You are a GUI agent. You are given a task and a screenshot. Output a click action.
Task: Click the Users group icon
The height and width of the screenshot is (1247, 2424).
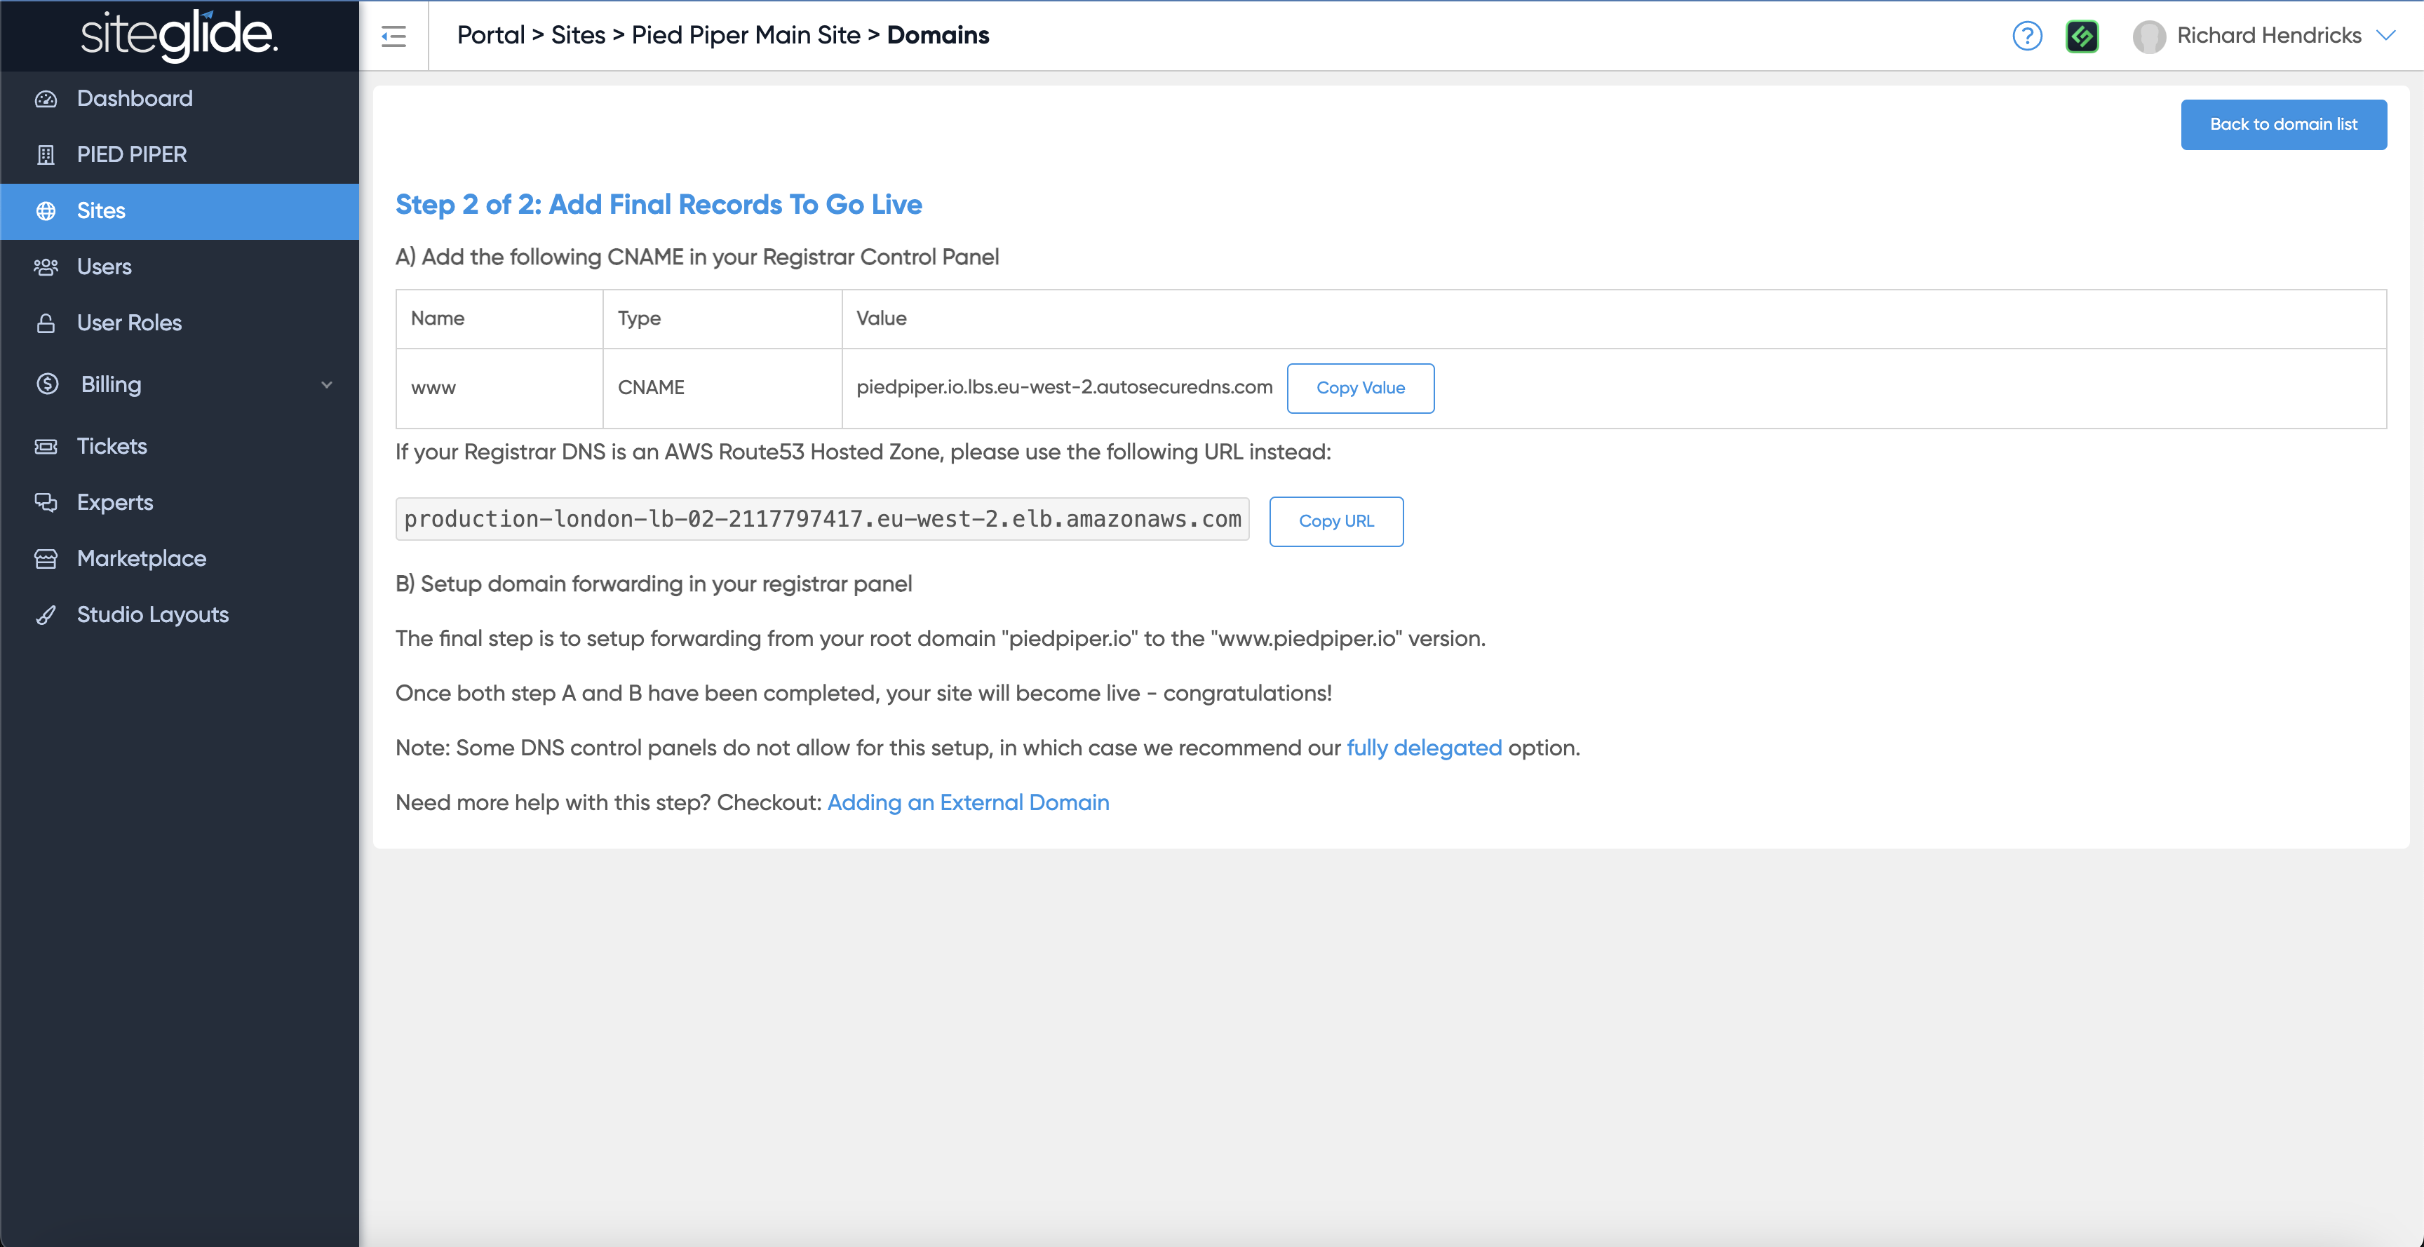(x=46, y=267)
